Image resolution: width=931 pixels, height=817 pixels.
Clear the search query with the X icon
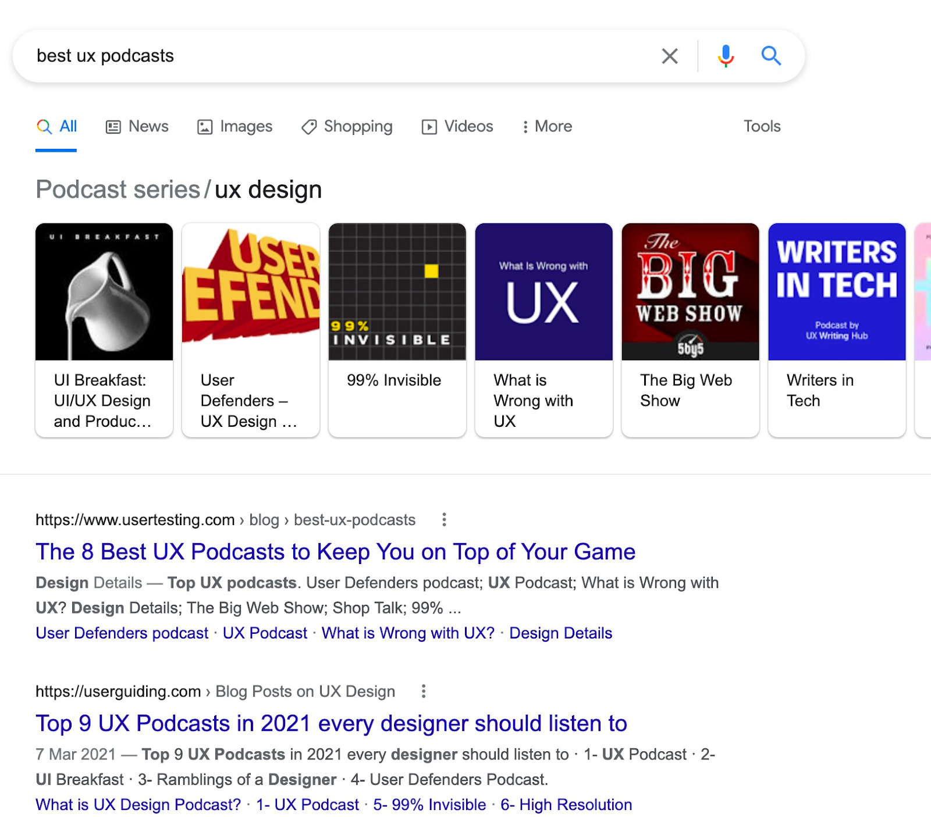pos(670,56)
